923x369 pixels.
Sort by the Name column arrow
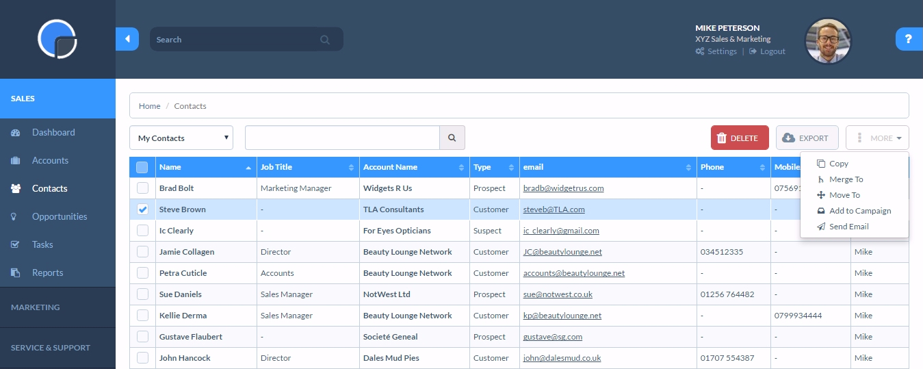pos(248,168)
